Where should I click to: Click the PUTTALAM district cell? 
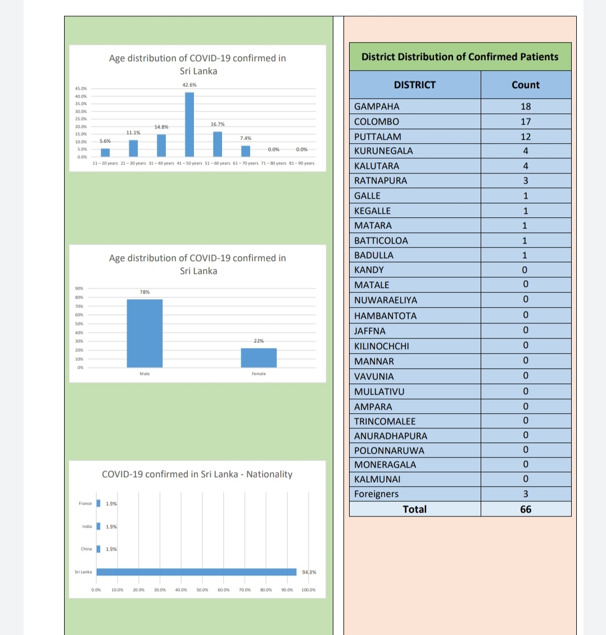415,136
